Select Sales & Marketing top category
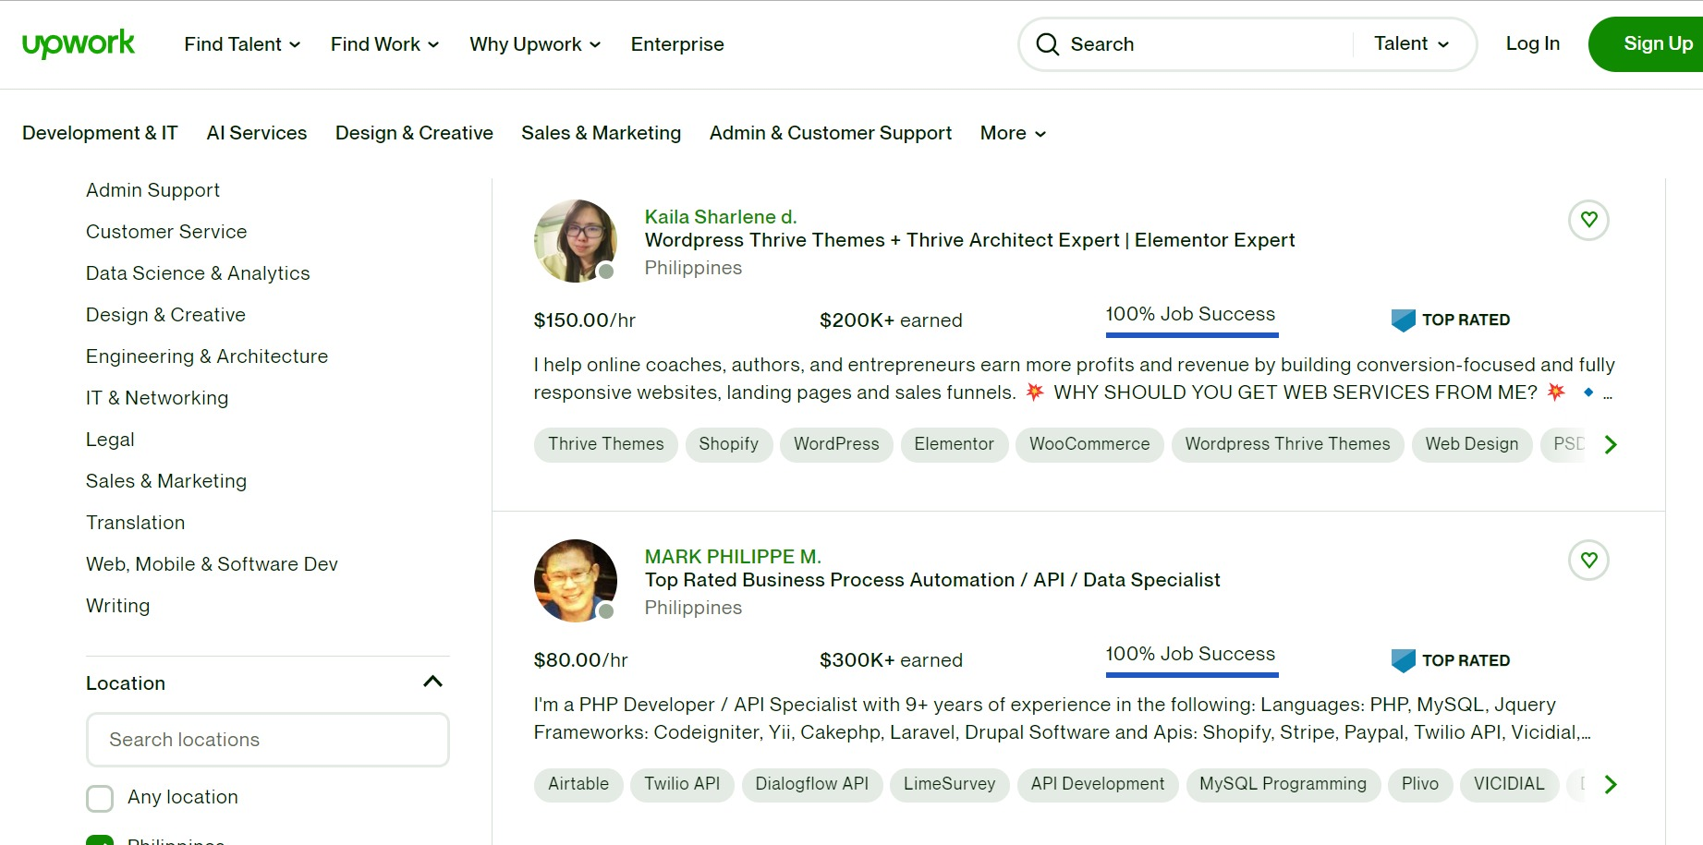Image resolution: width=1703 pixels, height=845 pixels. point(601,133)
